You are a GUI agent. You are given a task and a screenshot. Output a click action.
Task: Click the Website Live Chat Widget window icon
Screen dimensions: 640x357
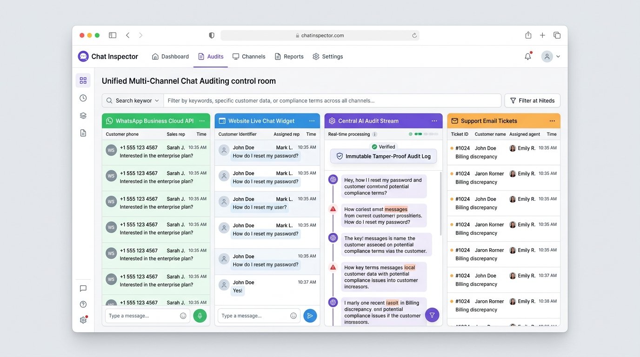[222, 121]
